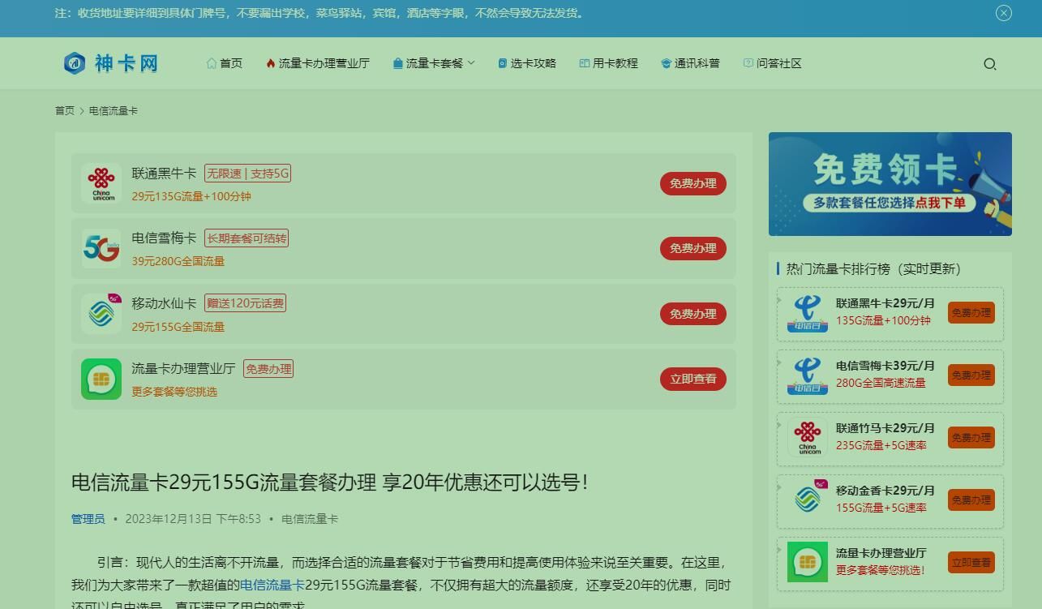
Task: Click the 热门流量卡排行榜 heading
Action: pyautogui.click(x=873, y=268)
